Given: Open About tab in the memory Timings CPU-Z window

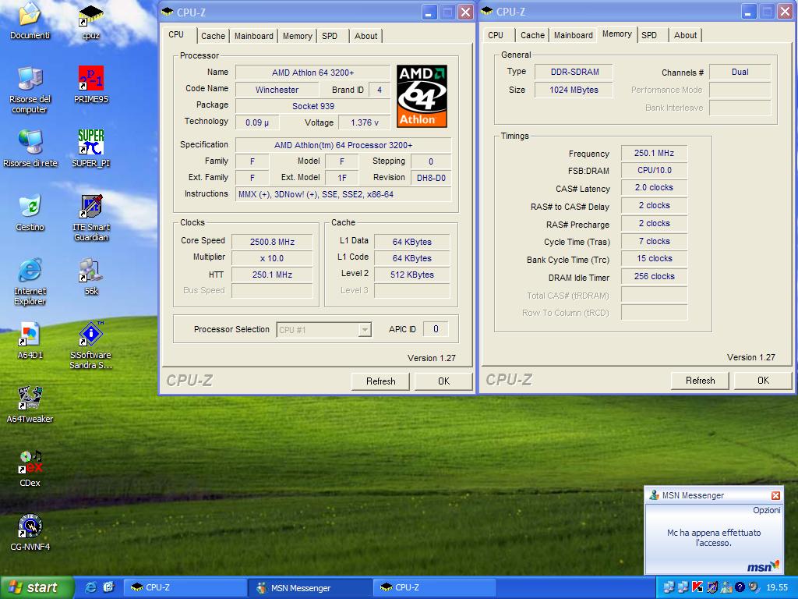Looking at the screenshot, I should [685, 35].
